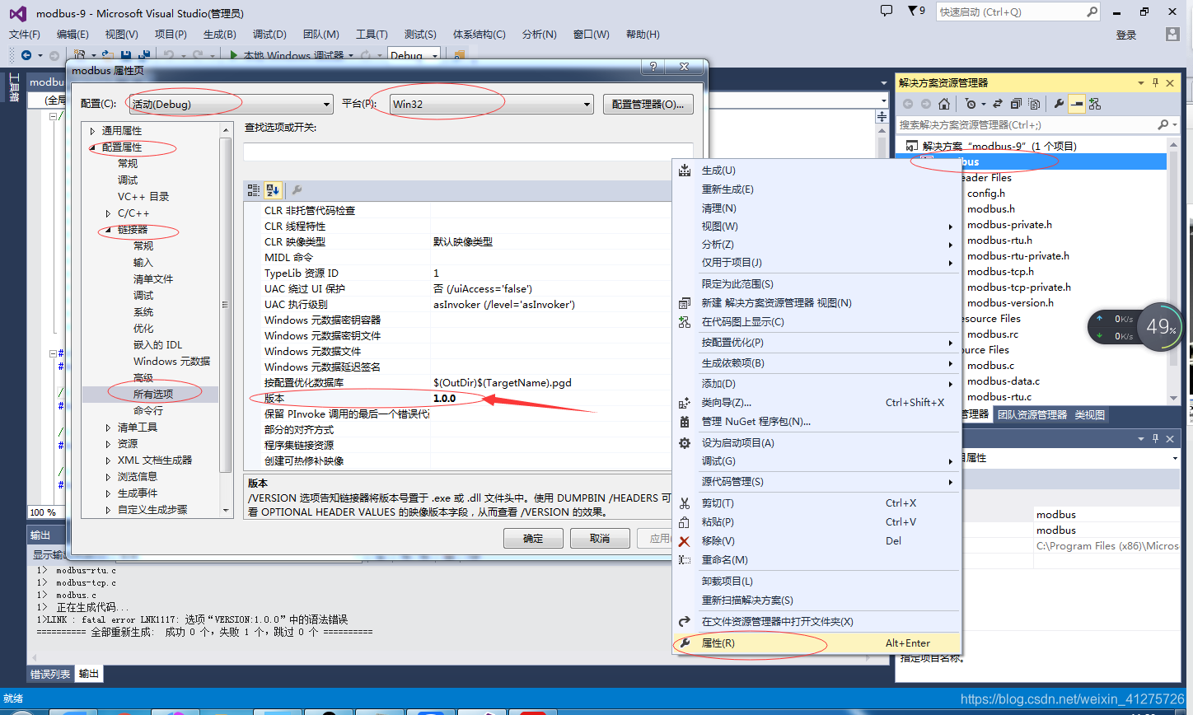Screen dimensions: 1193x715
Task: Click property pages wrench icon in grid toolbar
Action: pyautogui.click(x=297, y=190)
